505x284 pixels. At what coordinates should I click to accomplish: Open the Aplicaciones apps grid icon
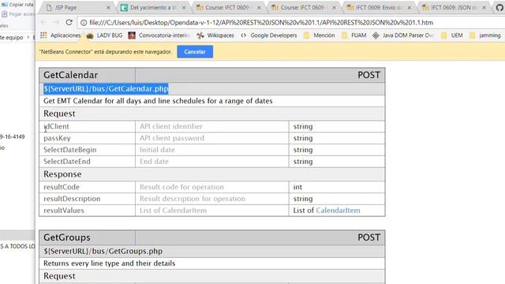point(43,35)
